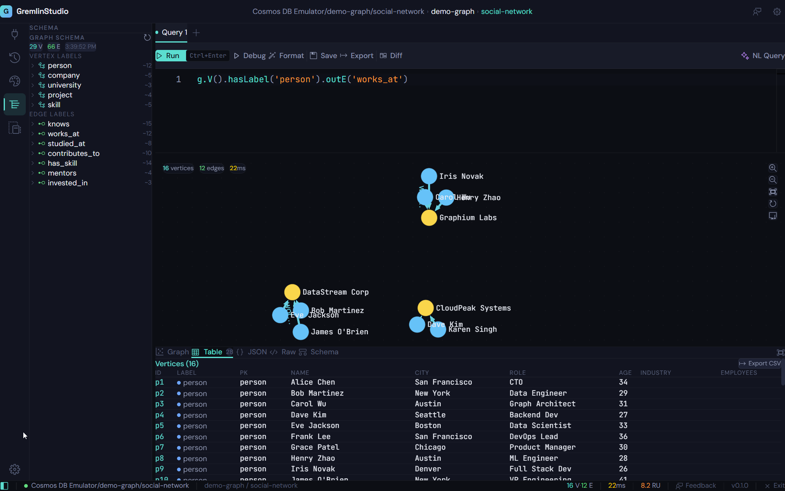Reset the graph layout with the refresh icon
The width and height of the screenshot is (785, 491).
point(773,203)
